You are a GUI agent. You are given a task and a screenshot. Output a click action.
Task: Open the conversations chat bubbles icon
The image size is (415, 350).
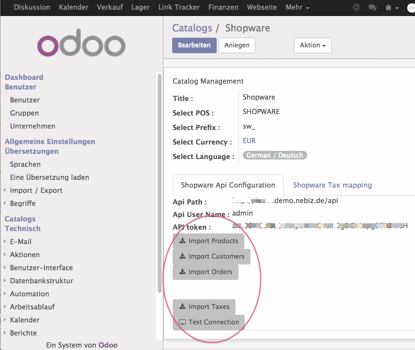click(372, 7)
